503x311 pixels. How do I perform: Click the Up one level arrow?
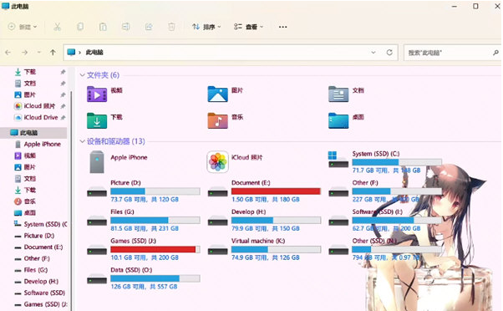tap(53, 53)
